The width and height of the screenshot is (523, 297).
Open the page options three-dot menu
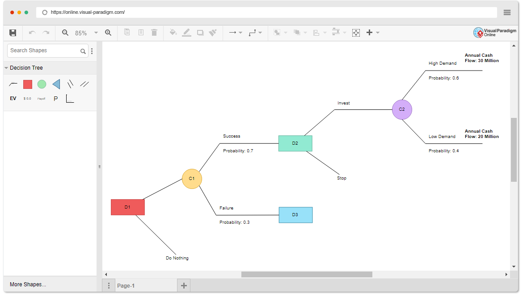(109, 286)
